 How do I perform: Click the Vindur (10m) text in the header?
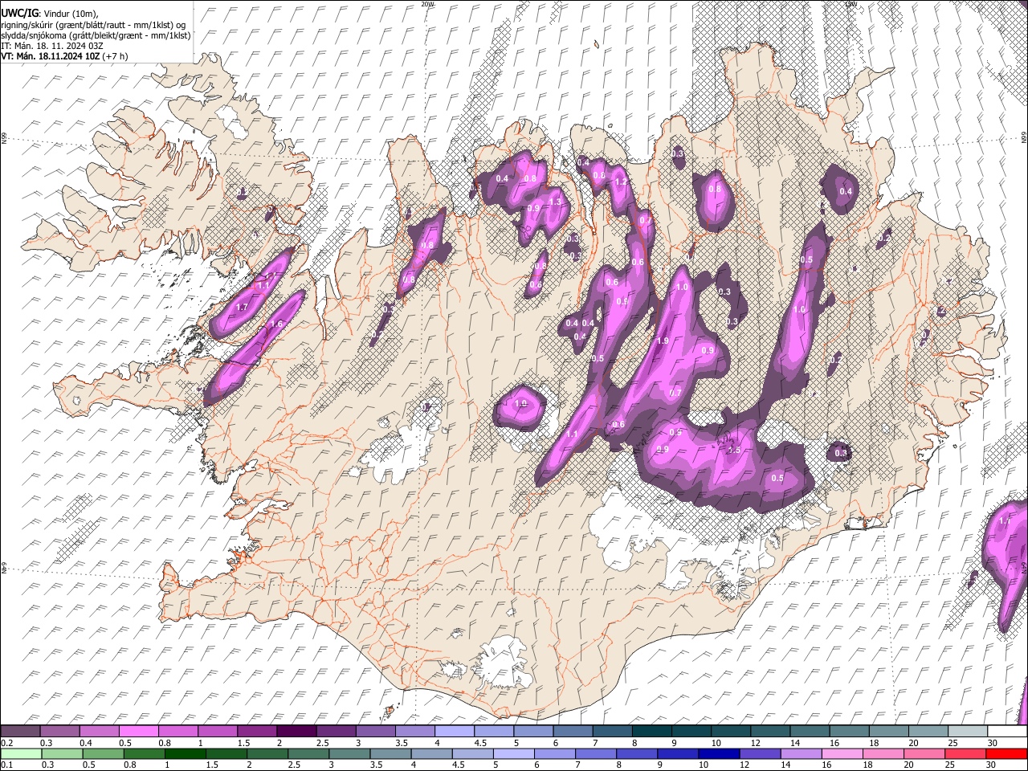[x=69, y=14]
